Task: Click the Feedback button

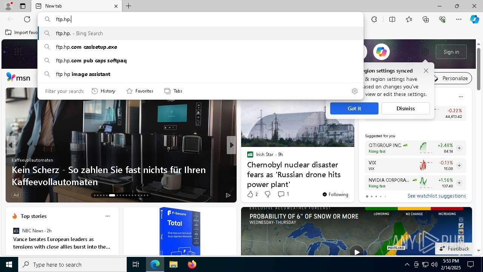Action: click(454, 249)
